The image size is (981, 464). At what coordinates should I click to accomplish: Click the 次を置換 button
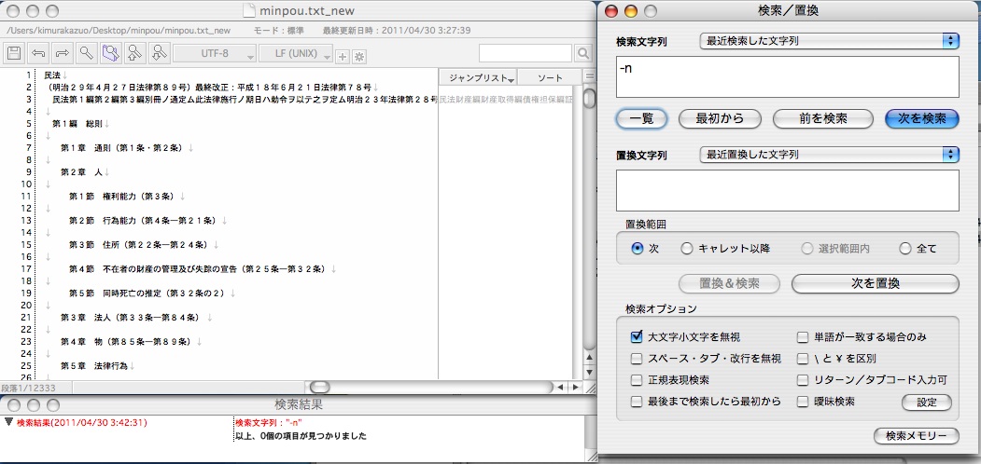tap(876, 283)
